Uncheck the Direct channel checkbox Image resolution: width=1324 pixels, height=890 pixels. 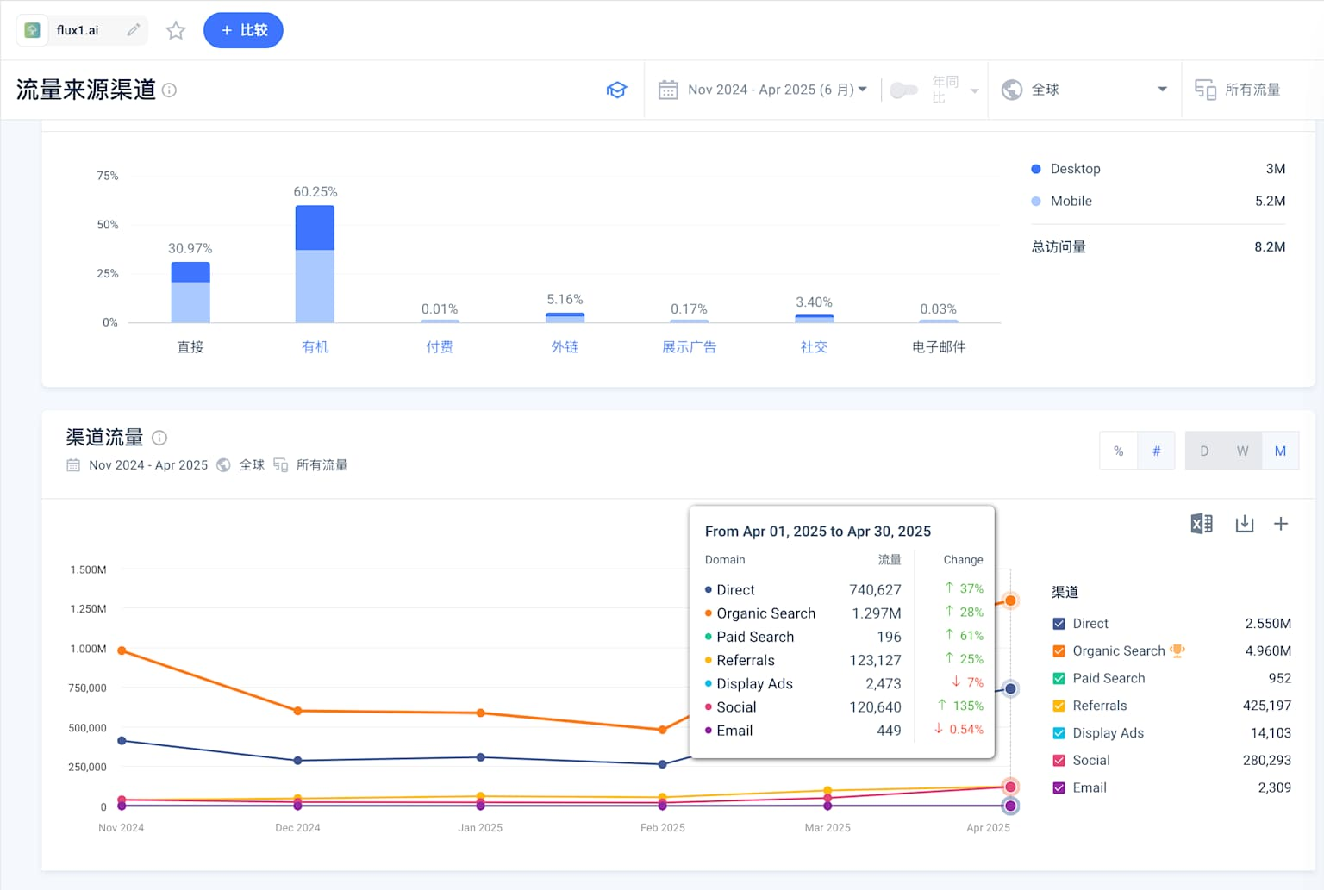click(x=1059, y=624)
